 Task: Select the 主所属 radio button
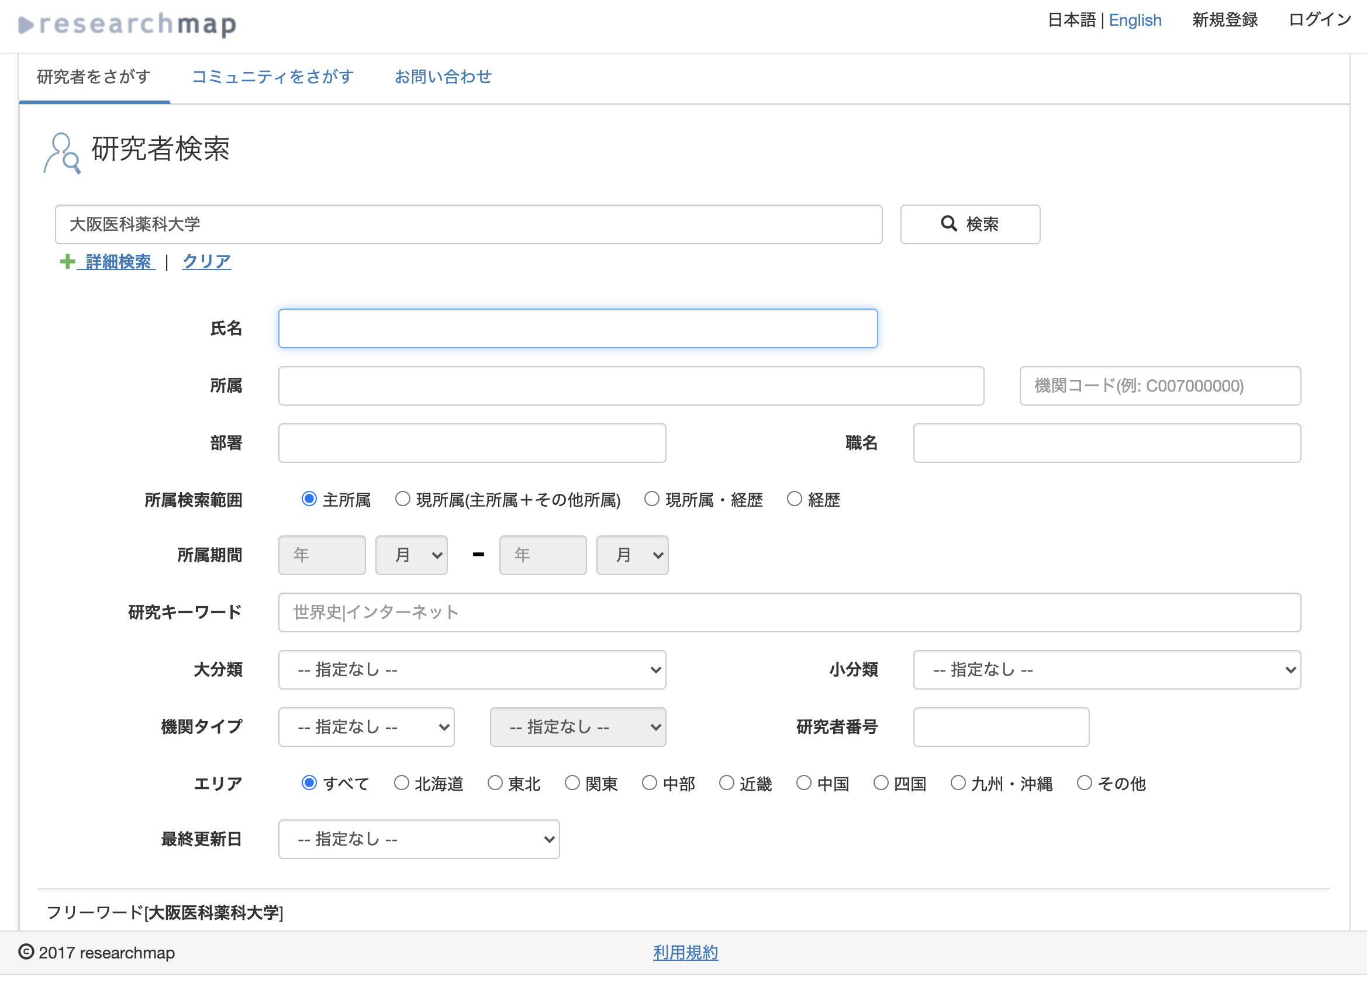coord(309,499)
